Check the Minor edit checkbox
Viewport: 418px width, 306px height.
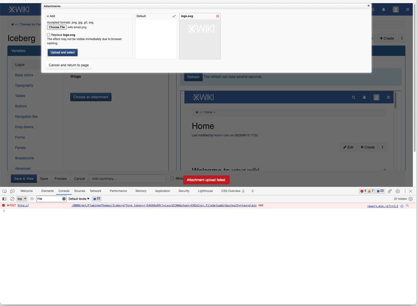pos(172,179)
